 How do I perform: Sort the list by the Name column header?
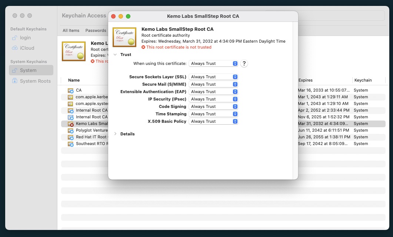coord(74,80)
